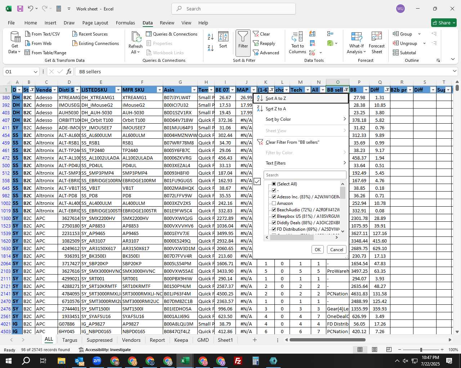Open filter dropdown for Asin column
This screenshot has height=368, width=461.
click(x=194, y=90)
